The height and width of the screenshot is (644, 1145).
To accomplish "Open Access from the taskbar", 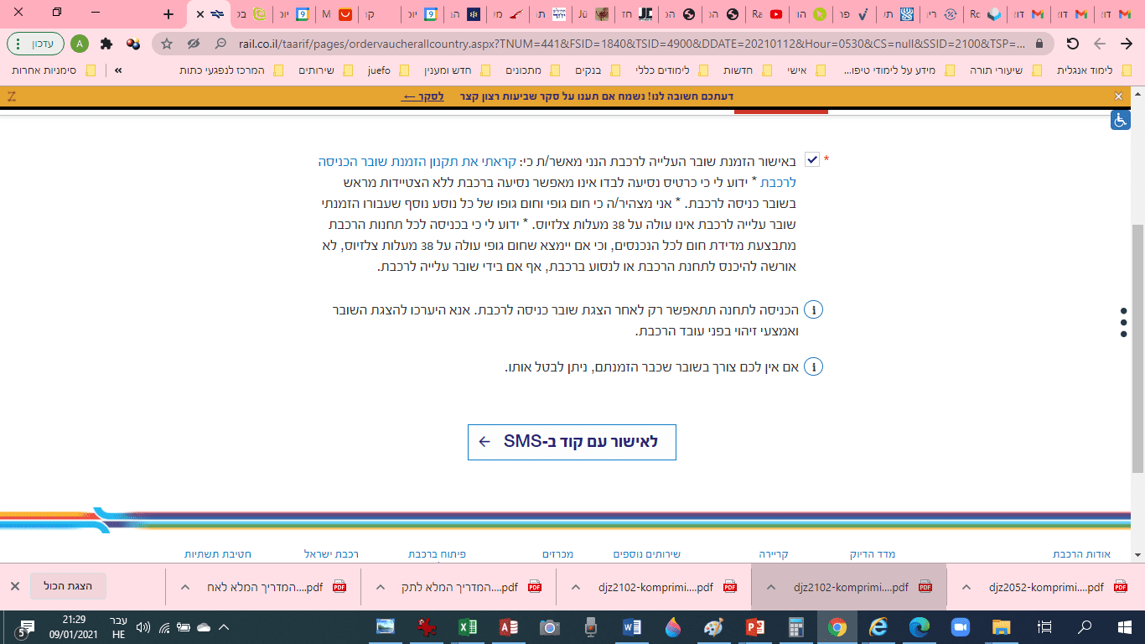I will point(509,627).
